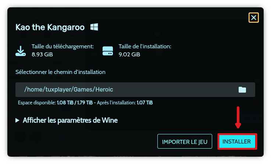The image size is (271, 164).
Task: Start the installation with the INSTALLER button
Action: [236, 141]
